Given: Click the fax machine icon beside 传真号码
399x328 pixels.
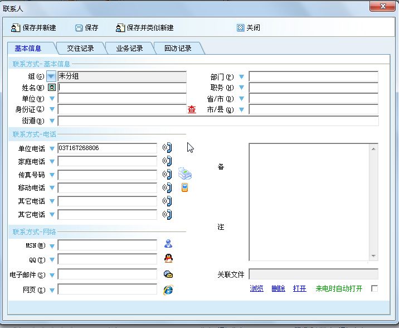Looking at the screenshot, I should [184, 174].
